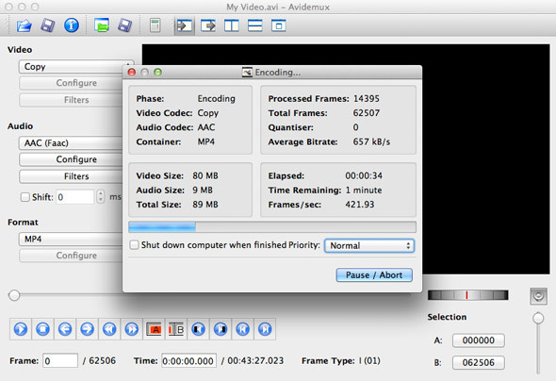Screen dimensions: 556x381
Task: Expand the AAC (Faac) audio codec dropdown
Action: tap(71, 143)
